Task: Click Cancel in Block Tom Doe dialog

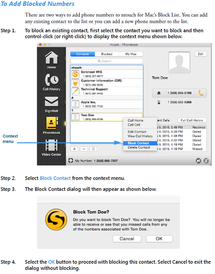Action: tap(127, 239)
